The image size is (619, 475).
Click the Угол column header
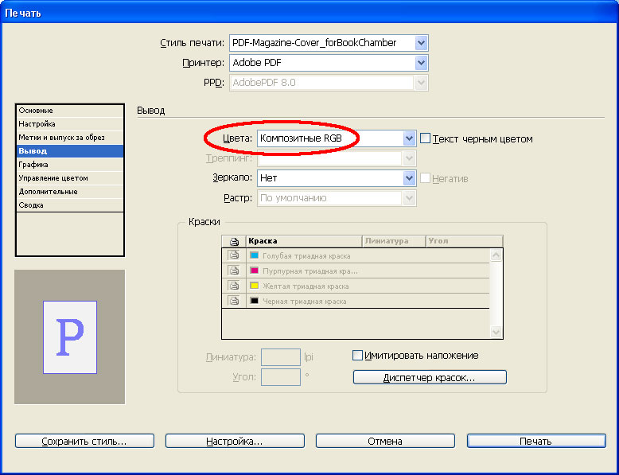(465, 241)
